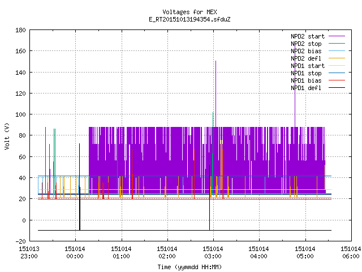The height and width of the screenshot is (272, 362).
Task: Click the green NPD2 stop legend line
Action: [x=337, y=44]
